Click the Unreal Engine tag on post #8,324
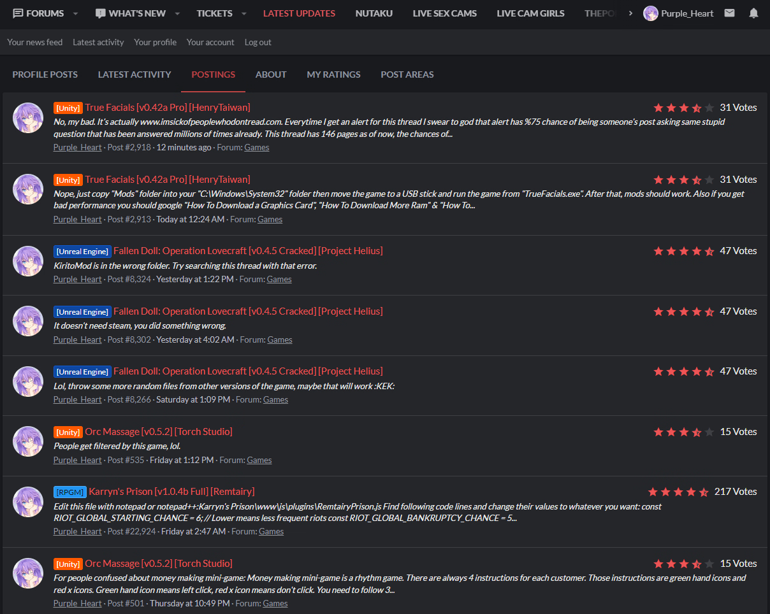 pyautogui.click(x=82, y=252)
